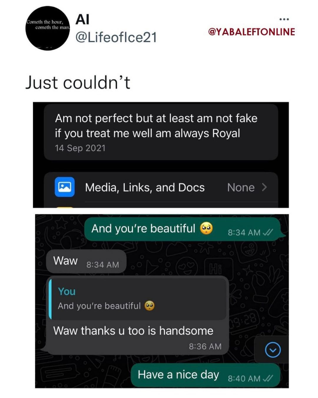The image size is (318, 398).
Task: Select the received Waw message bubble
Action: tap(86, 261)
